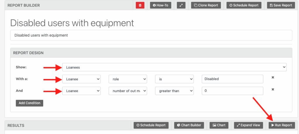Edit the report name field 'Disabled users with equipment'

pos(151,35)
